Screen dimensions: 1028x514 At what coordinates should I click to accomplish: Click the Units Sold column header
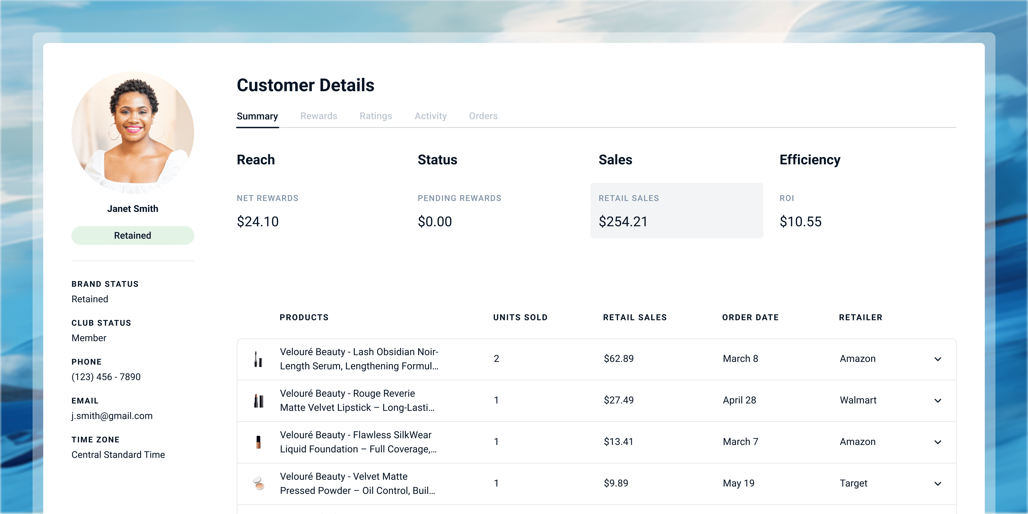[520, 317]
